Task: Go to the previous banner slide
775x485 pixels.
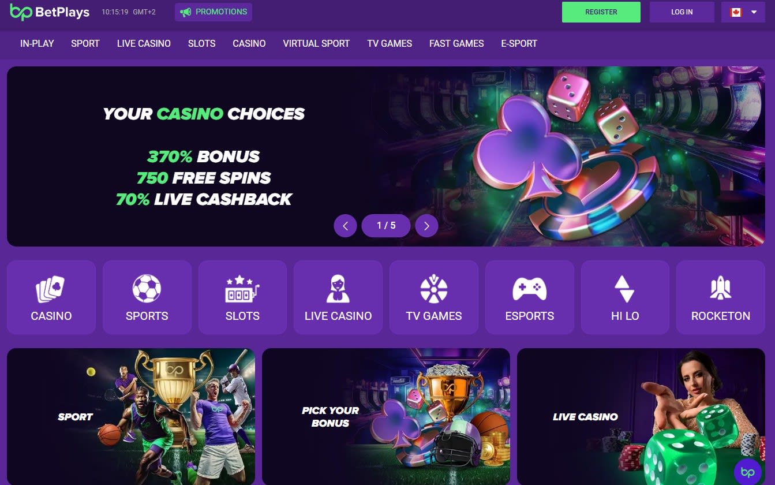Action: pos(345,226)
